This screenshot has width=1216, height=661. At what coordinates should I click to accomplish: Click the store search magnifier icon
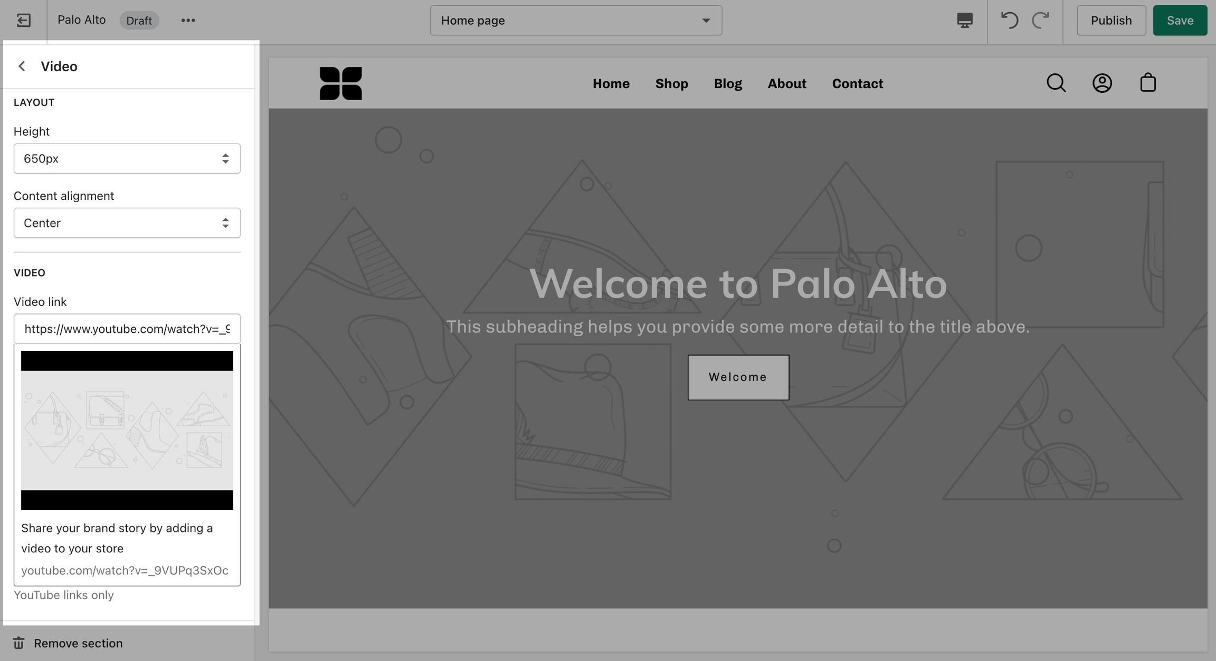pos(1056,83)
